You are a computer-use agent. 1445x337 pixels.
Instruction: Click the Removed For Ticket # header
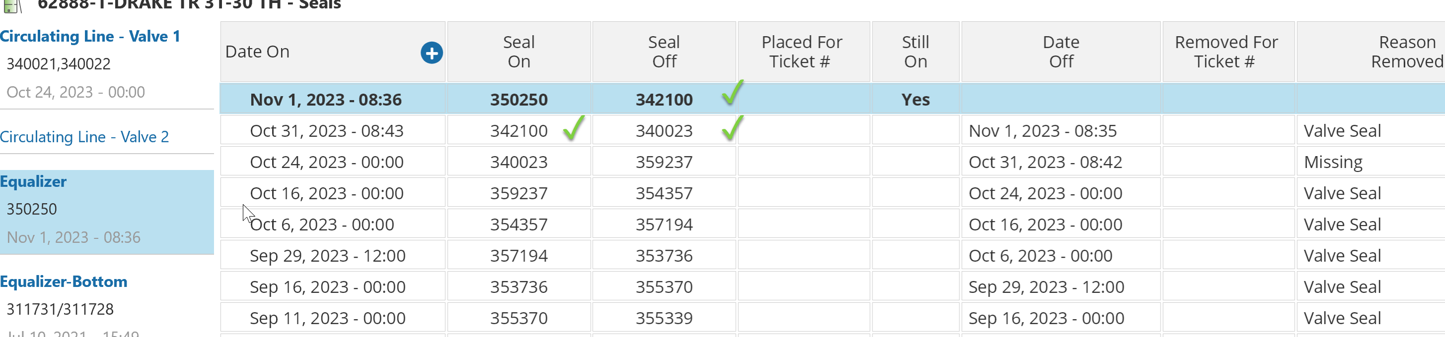pos(1226,52)
